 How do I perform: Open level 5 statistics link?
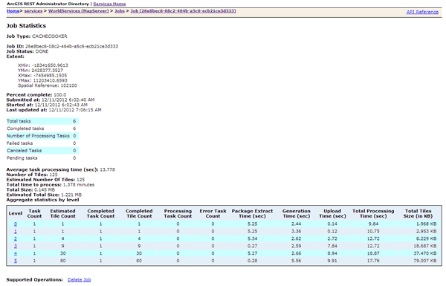point(16,261)
